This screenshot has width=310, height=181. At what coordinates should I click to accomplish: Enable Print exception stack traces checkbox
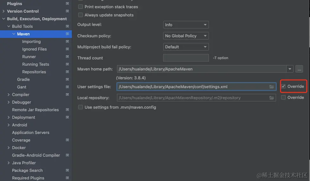(81, 7)
